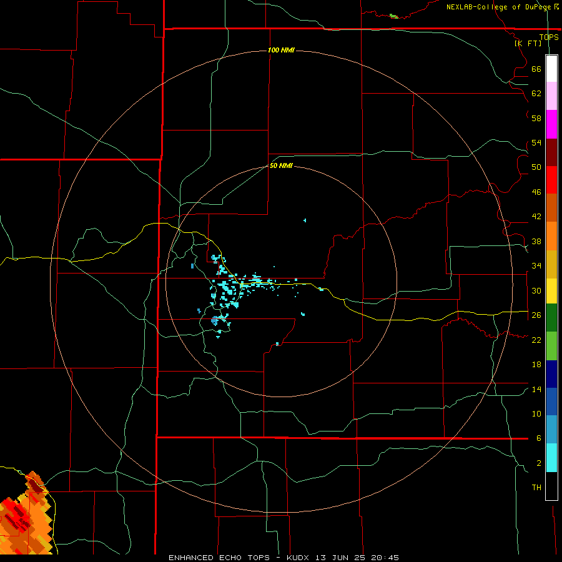
Task: Click the "20:45" timestamp
Action: 385,558
